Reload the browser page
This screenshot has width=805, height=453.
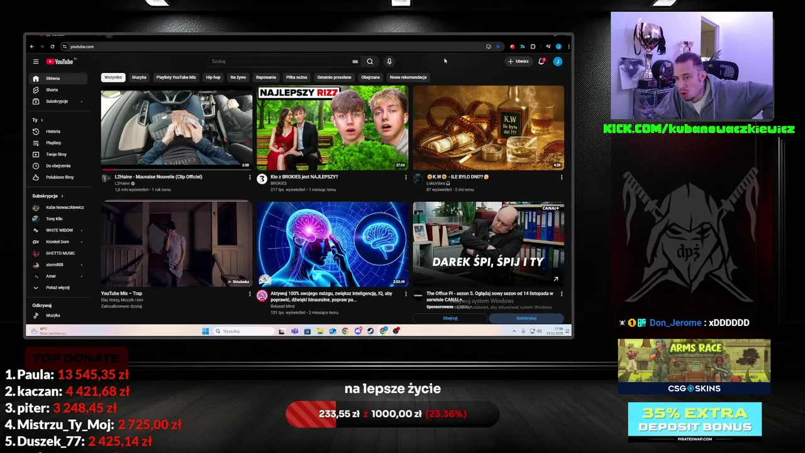point(52,47)
